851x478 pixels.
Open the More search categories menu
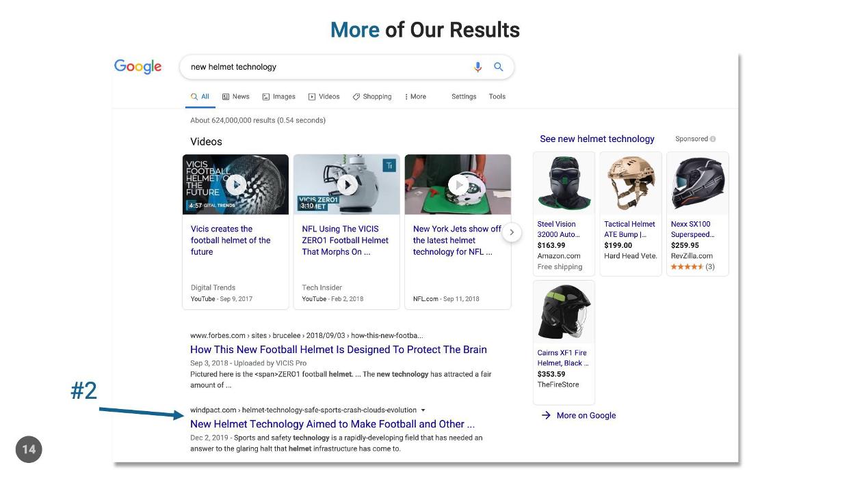(x=415, y=97)
